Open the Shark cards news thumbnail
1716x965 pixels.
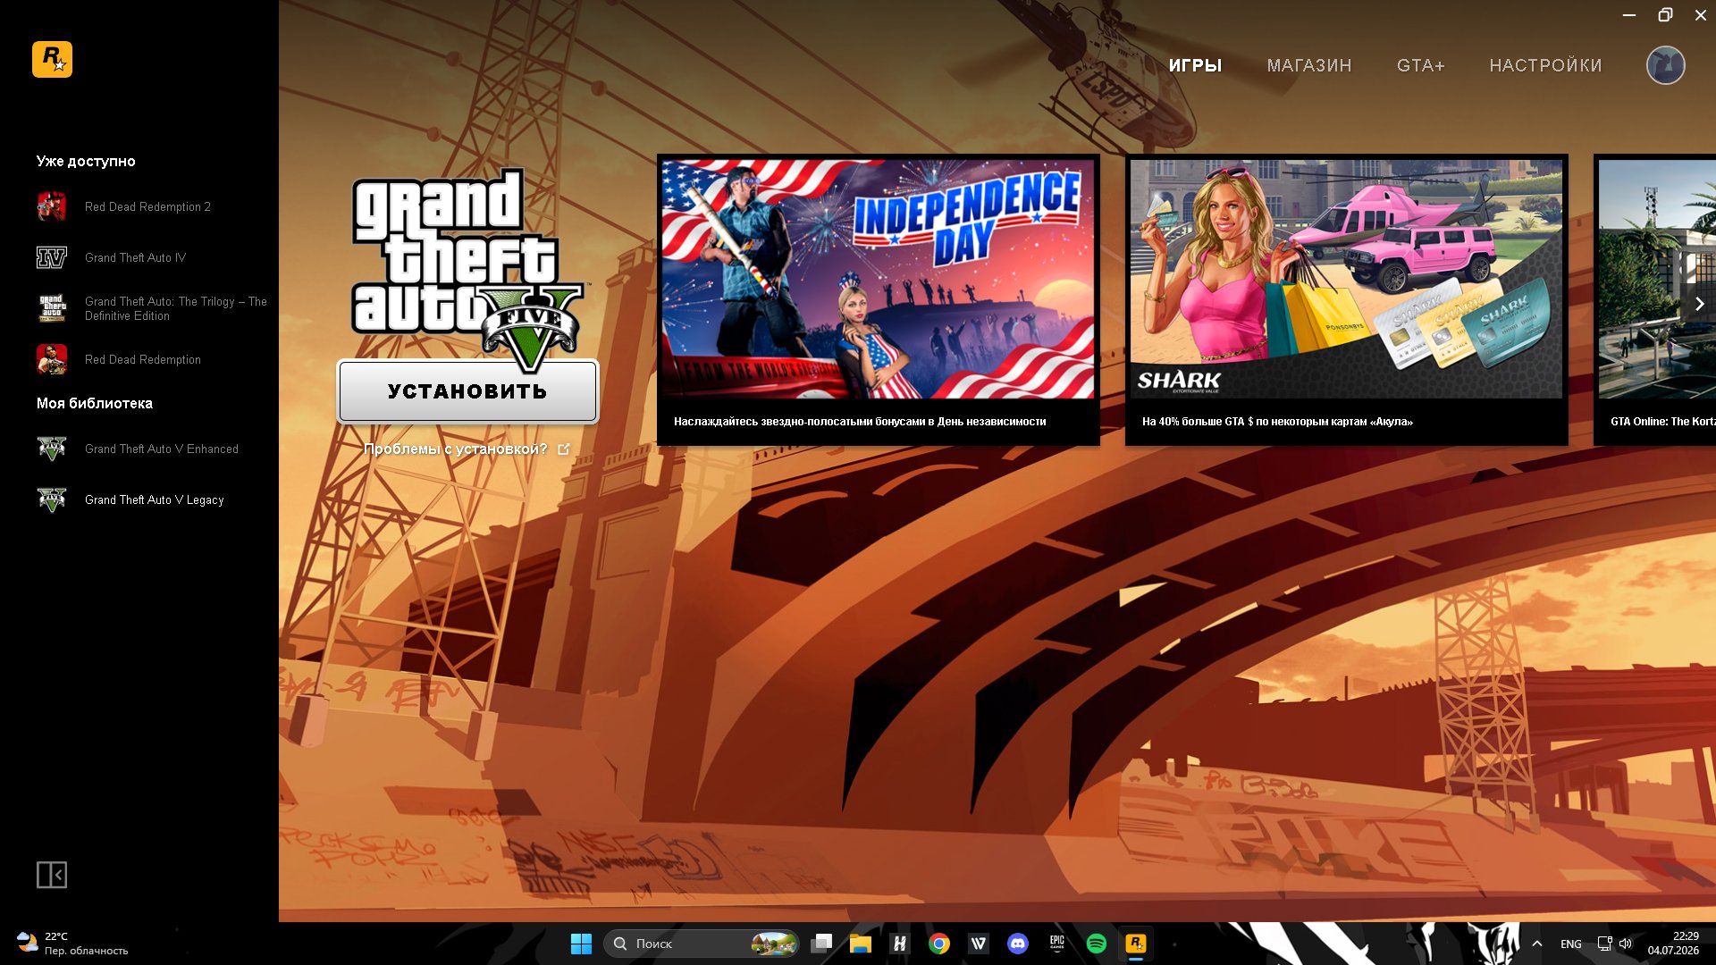[1346, 279]
